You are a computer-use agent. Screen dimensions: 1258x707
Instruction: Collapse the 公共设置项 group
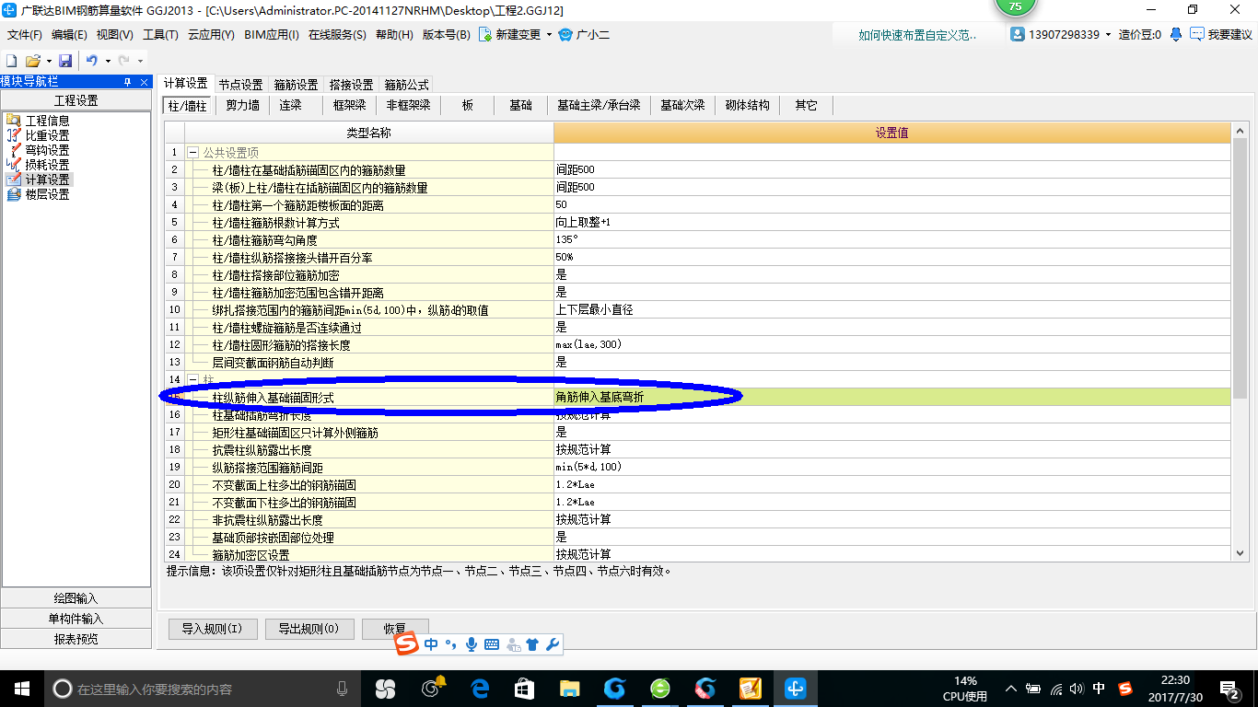193,152
